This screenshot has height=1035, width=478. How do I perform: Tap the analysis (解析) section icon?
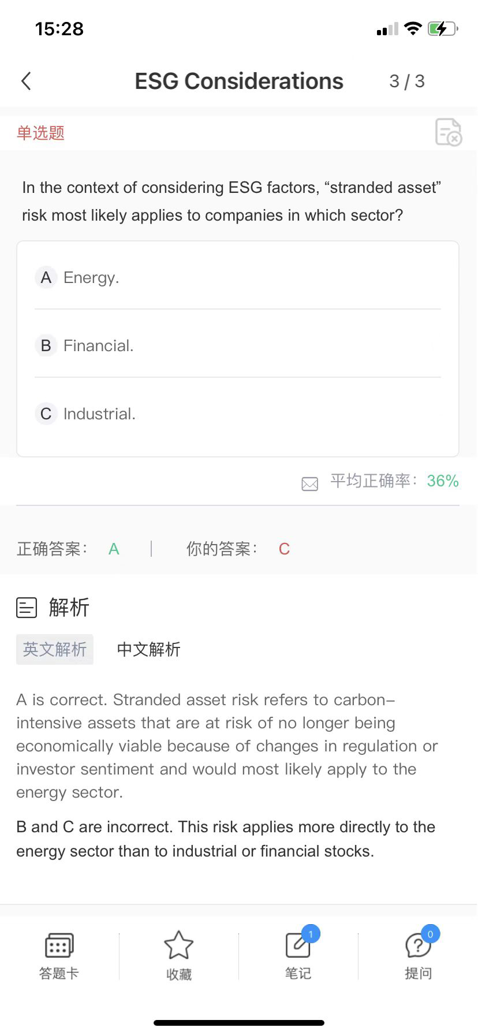coord(27,608)
